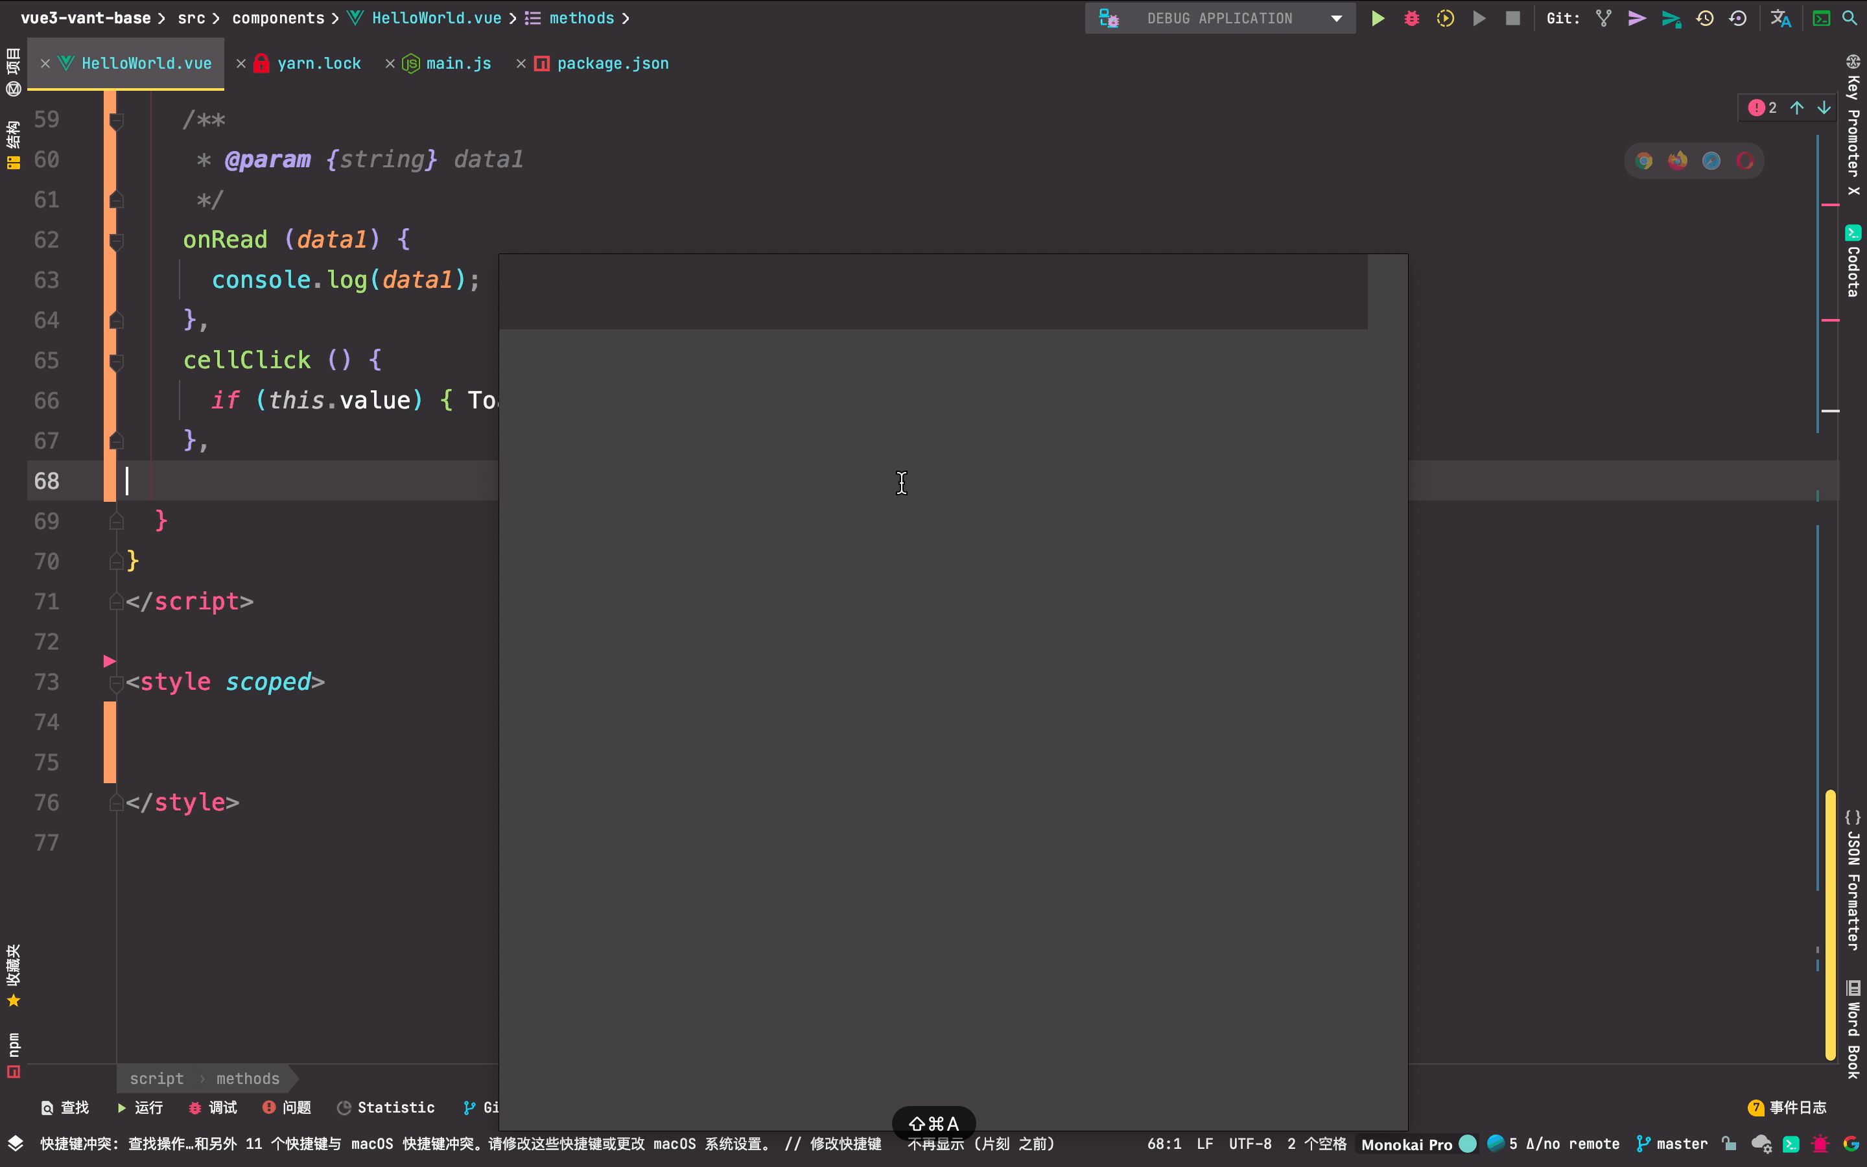Click the Monokai Pro theme color circle

coord(1468,1144)
